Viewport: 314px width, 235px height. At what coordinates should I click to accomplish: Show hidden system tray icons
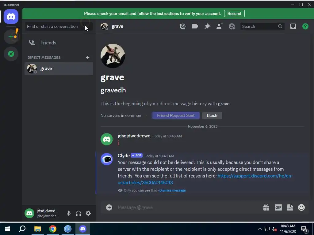coord(259,229)
